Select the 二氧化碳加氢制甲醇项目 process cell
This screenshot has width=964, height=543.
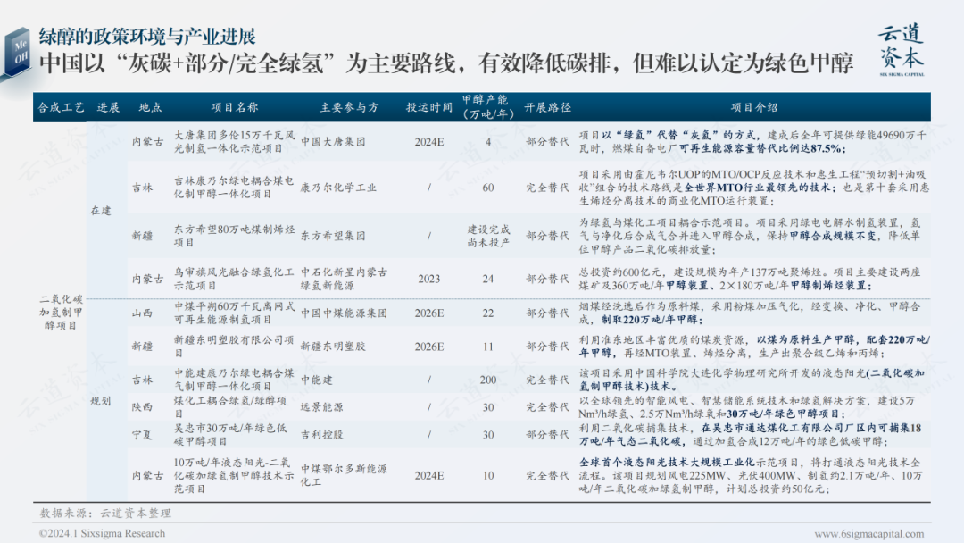pos(61,313)
